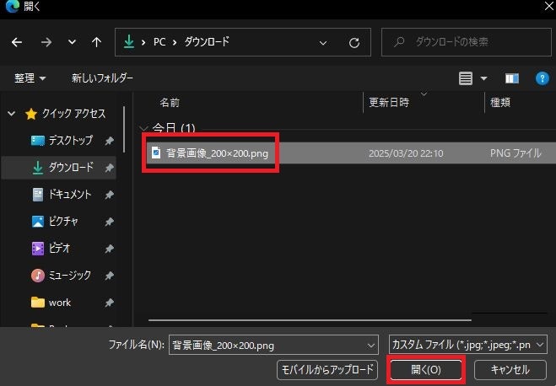
Task: Click the ミュージック note icon
Action: coord(38,276)
